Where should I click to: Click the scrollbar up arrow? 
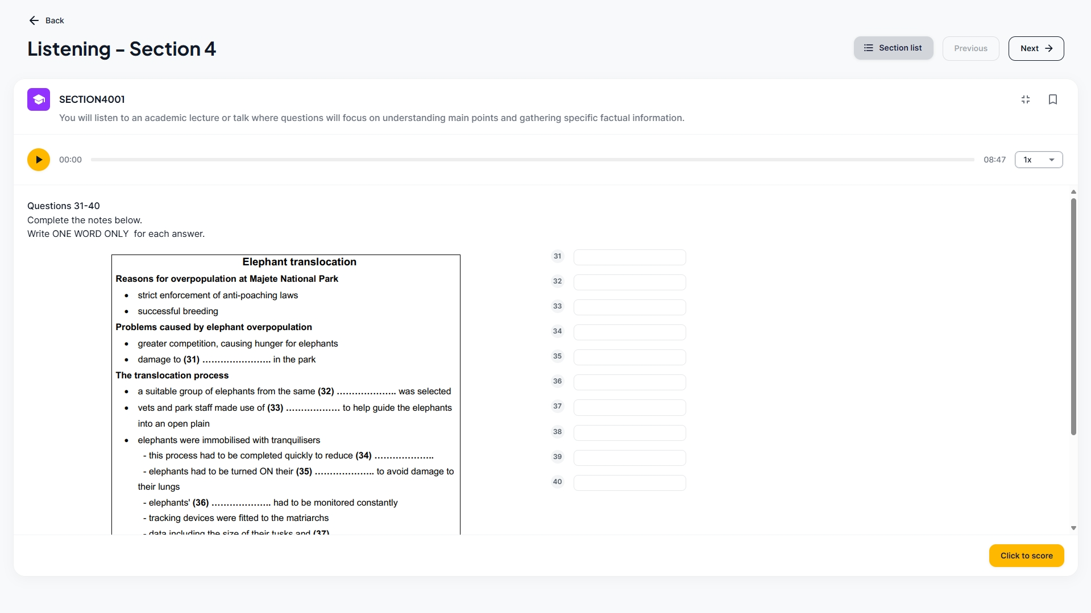click(x=1073, y=192)
